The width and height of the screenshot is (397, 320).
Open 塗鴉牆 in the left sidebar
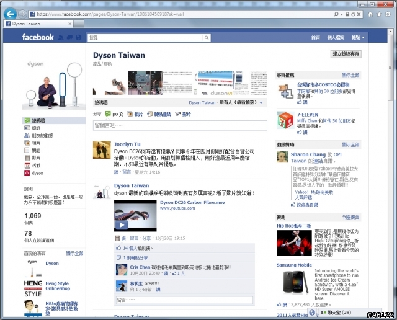point(54,120)
